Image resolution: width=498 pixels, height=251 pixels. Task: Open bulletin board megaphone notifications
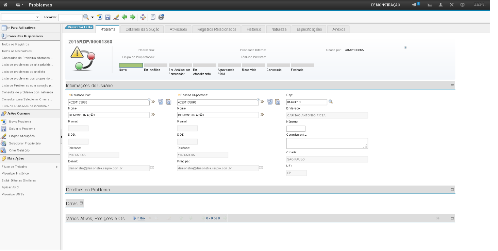[x=416, y=5]
